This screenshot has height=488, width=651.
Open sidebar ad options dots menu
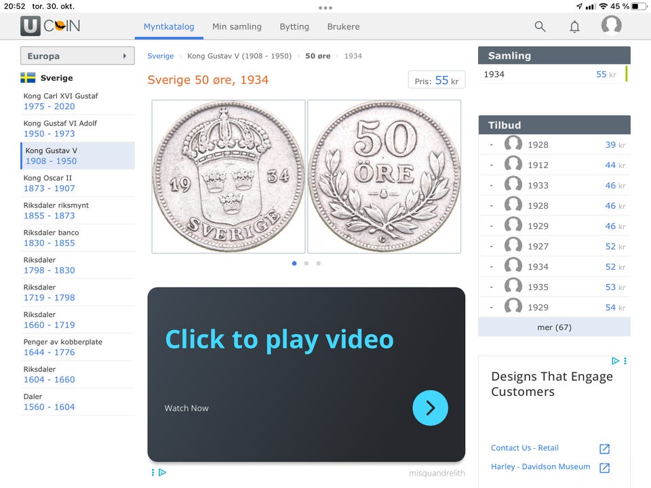[625, 361]
